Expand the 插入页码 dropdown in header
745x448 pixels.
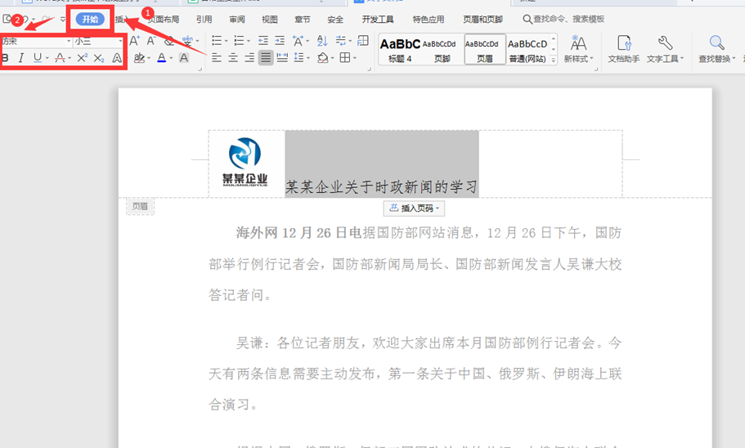414,208
